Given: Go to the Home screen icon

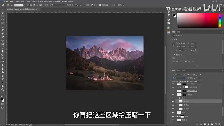Looking at the screenshot, I should 3,5.
